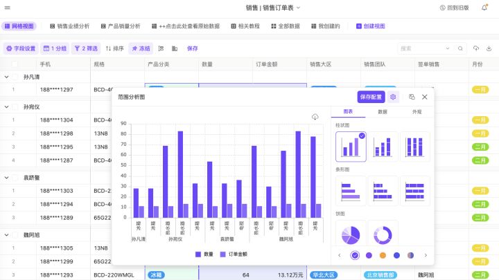
Task: Click 创建视图 to create a view
Action: pyautogui.click(x=370, y=26)
